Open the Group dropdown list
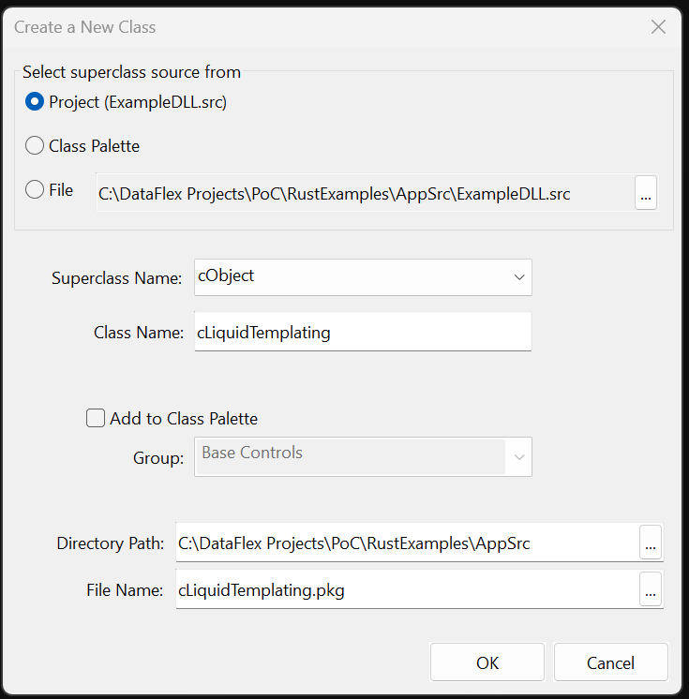 pyautogui.click(x=519, y=457)
